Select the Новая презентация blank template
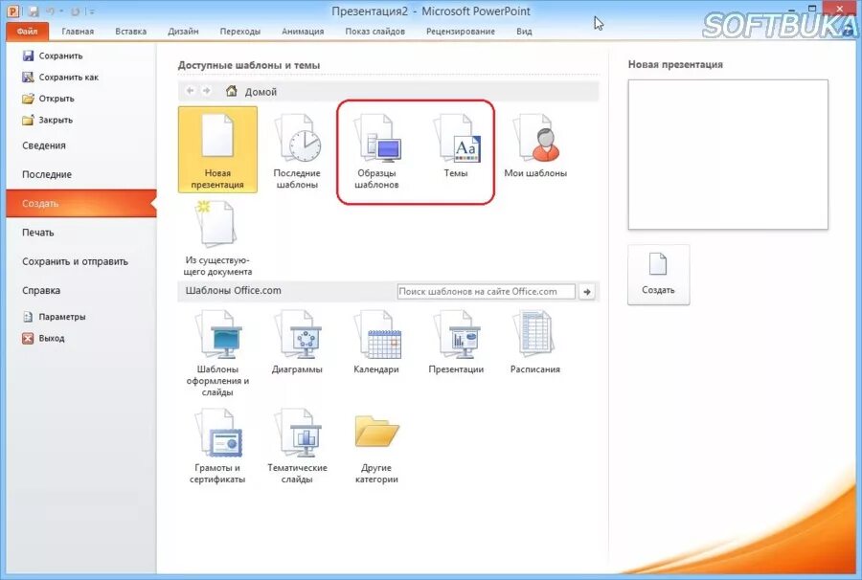The image size is (862, 580). click(217, 149)
